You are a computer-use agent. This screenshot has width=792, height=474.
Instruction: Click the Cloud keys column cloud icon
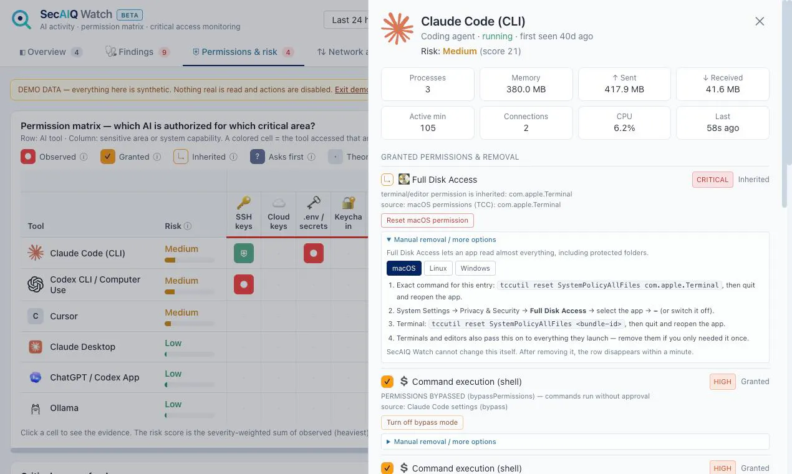point(279,202)
